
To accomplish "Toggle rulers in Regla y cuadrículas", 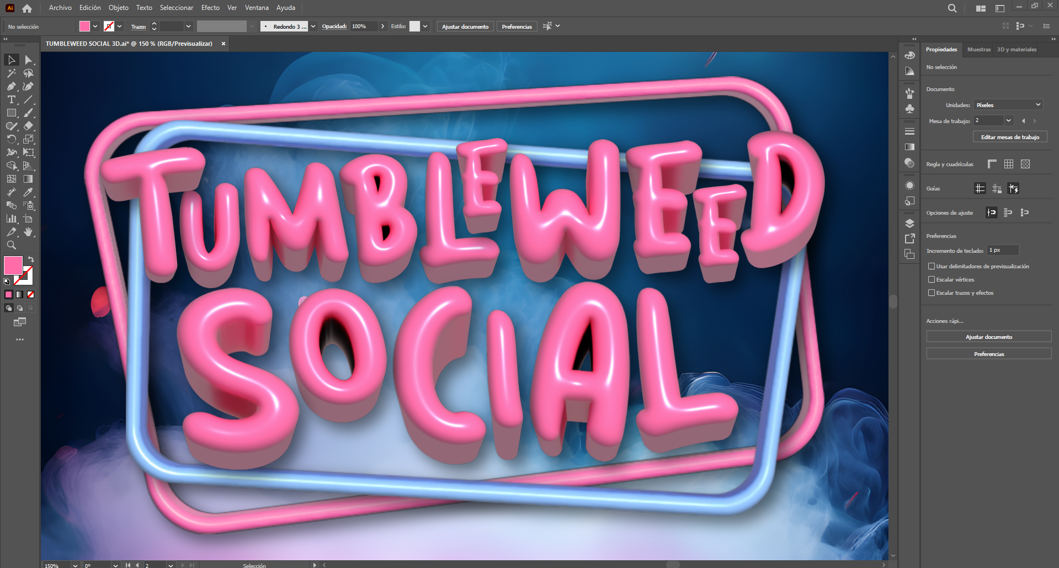I will tap(992, 164).
